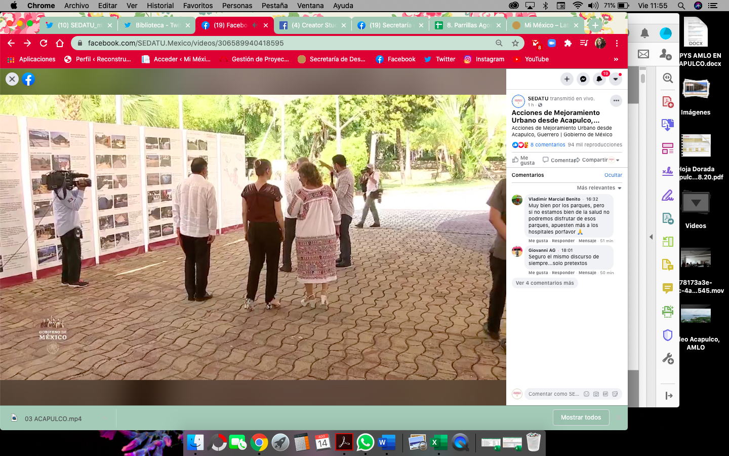Expand the Facebook account dropdown arrow
This screenshot has height=456, width=729.
(616, 79)
